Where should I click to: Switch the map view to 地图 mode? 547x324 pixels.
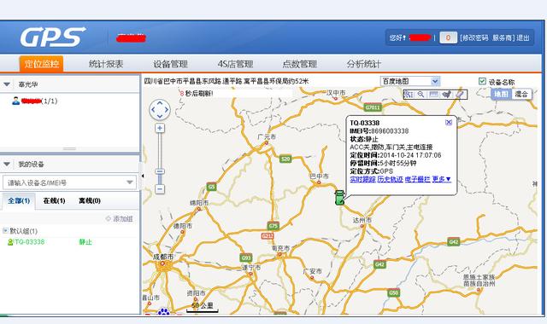coord(502,94)
